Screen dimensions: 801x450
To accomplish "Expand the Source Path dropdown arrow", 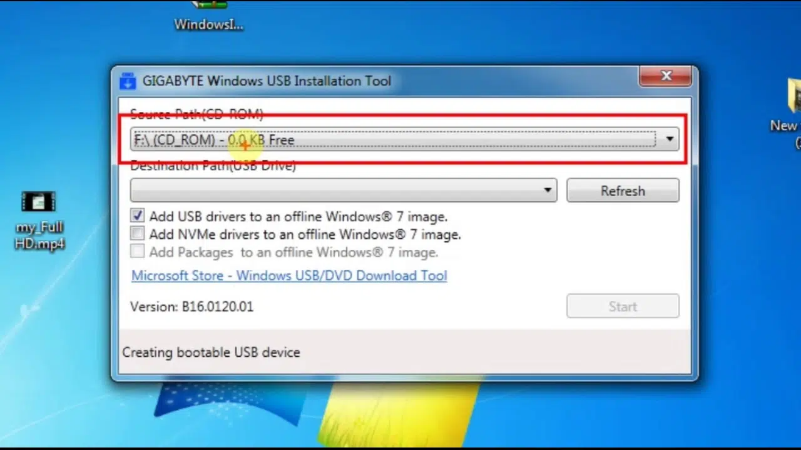I will (669, 139).
